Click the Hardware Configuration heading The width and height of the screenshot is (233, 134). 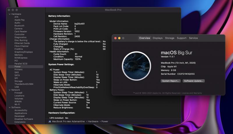(62, 113)
